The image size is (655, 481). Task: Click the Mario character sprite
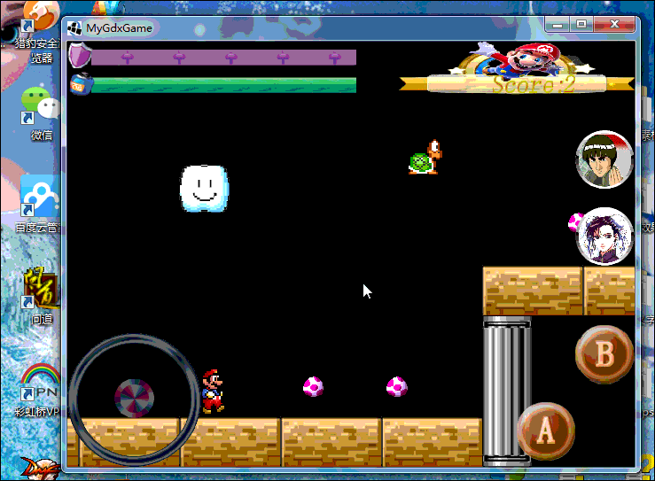click(212, 392)
